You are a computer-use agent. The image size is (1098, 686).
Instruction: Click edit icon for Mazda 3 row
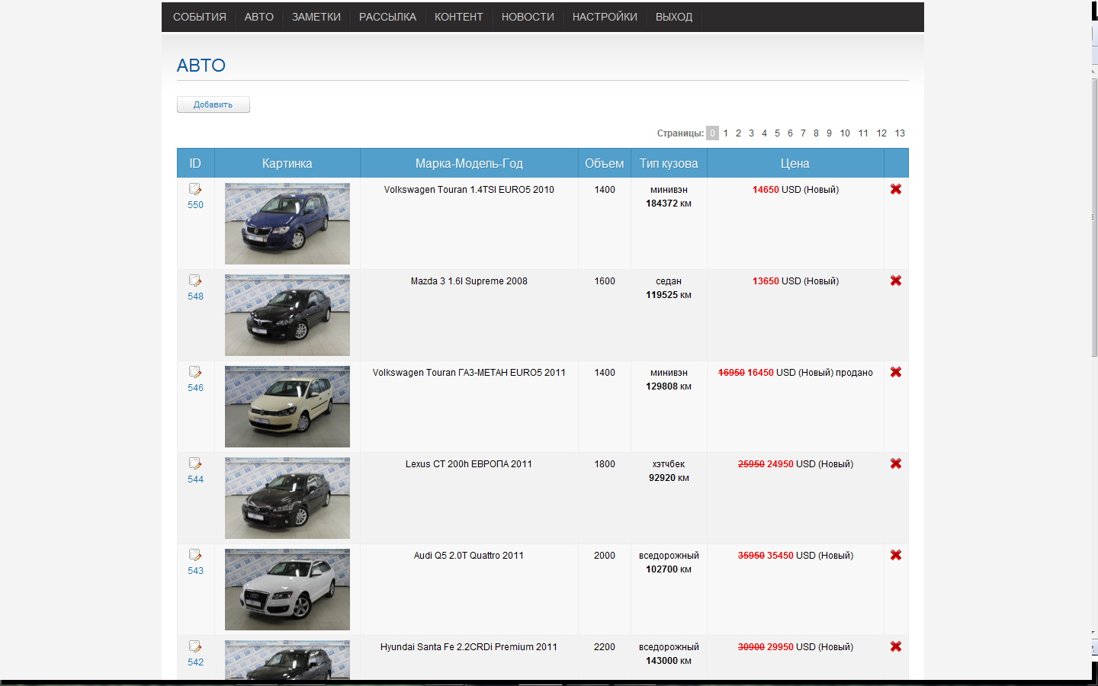point(195,280)
